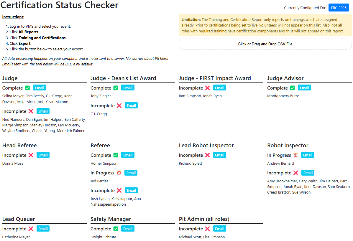Email the Robot Inspector who is In Progress
Image resolution: width=353 pixels, height=241 pixels.
point(308,155)
